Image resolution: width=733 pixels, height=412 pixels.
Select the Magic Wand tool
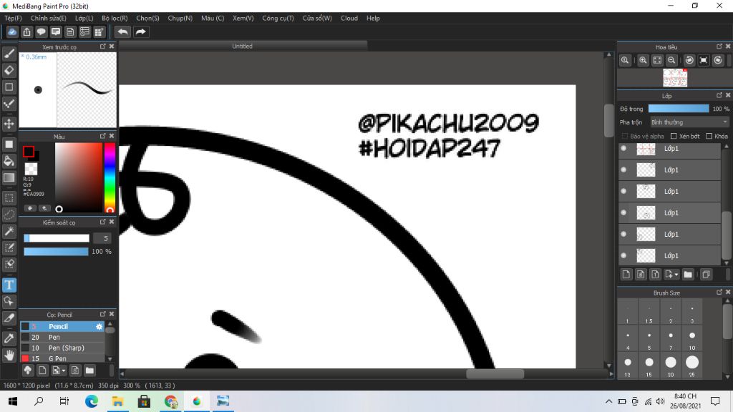[9, 231]
